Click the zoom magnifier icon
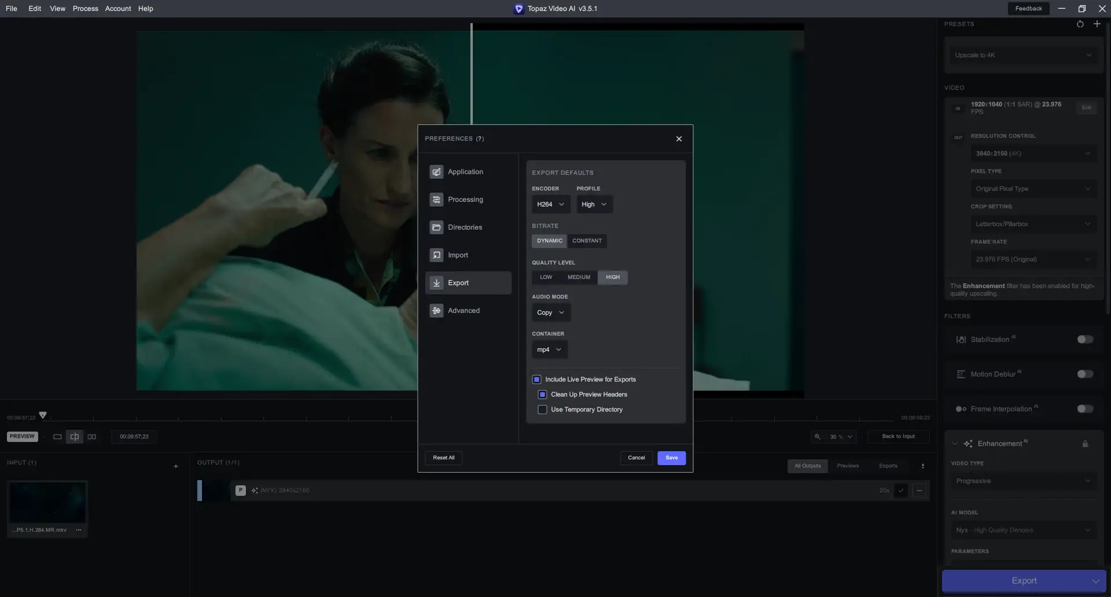This screenshot has width=1111, height=597. click(x=818, y=437)
